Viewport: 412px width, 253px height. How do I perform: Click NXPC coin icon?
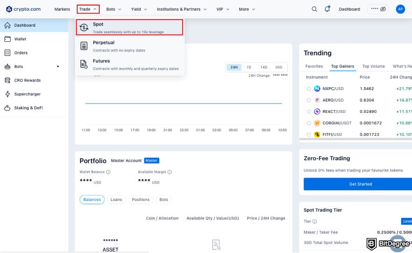coord(317,89)
